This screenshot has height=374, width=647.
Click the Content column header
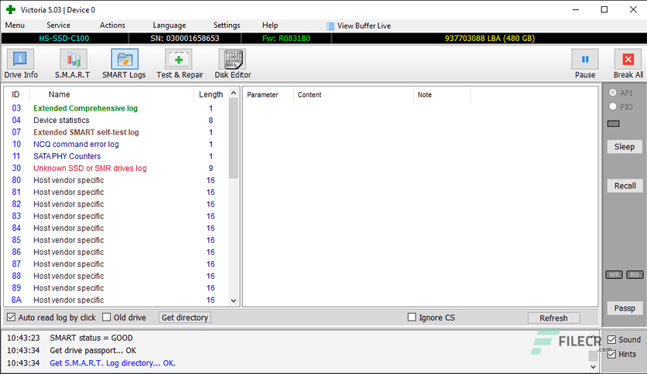point(353,95)
